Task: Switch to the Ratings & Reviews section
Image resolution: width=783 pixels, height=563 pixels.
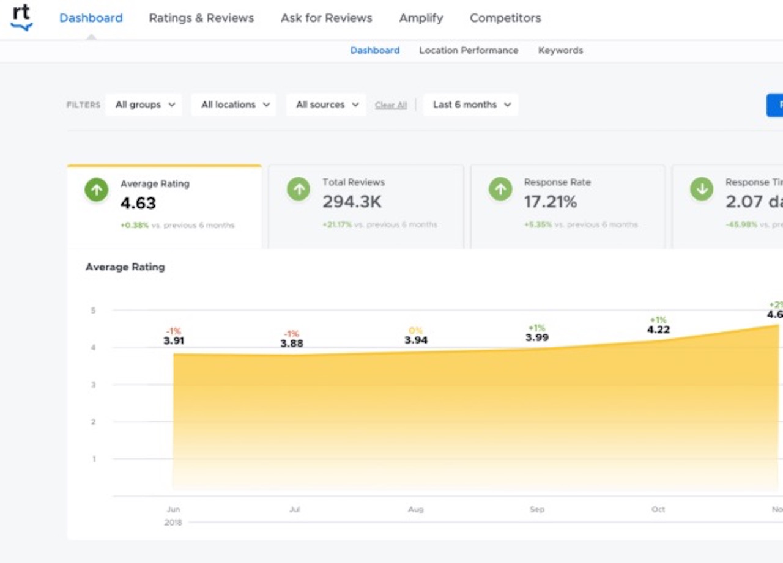Action: (201, 18)
